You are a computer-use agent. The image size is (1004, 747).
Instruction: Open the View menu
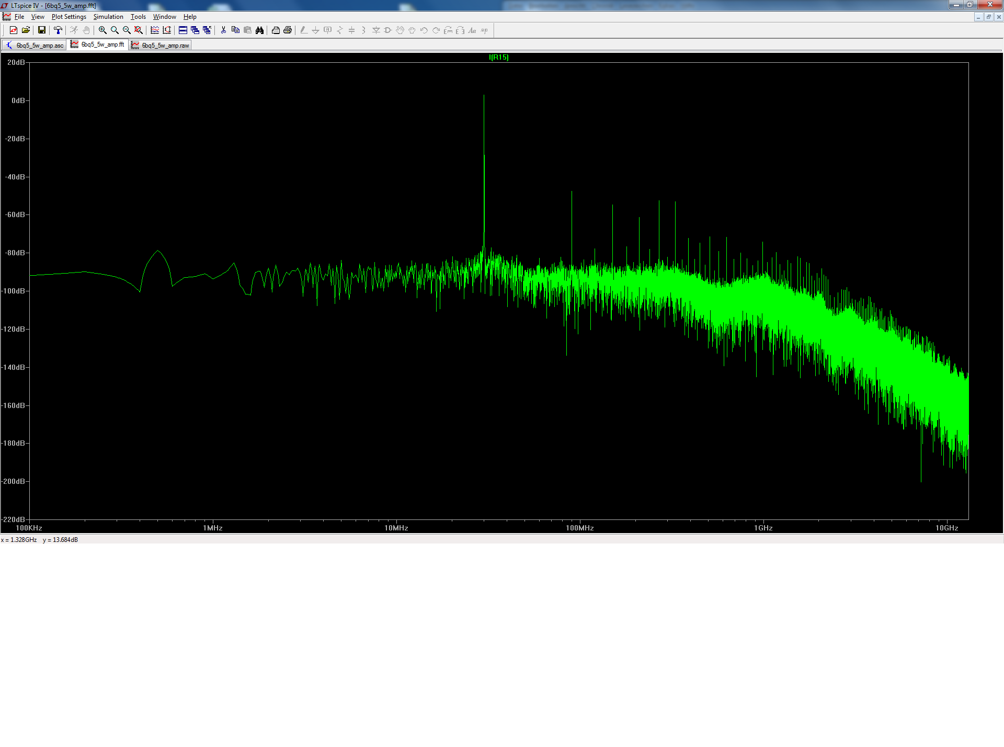(x=38, y=17)
